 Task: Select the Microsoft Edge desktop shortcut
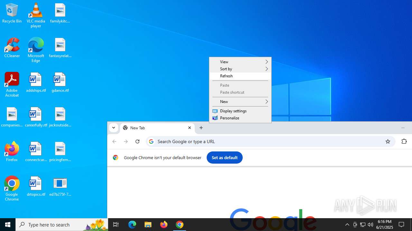(x=36, y=50)
